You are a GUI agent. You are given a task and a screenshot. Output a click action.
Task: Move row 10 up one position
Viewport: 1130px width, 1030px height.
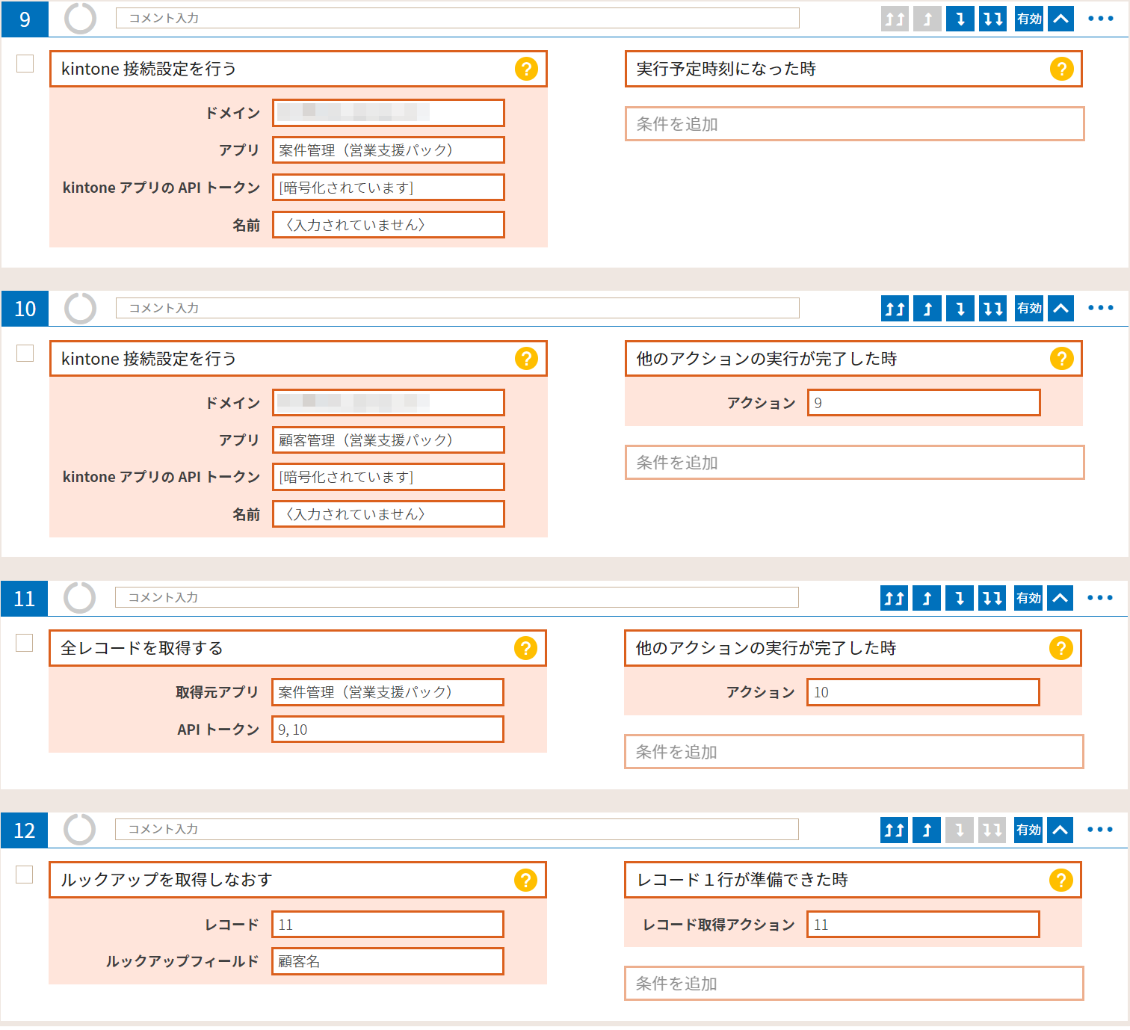pyautogui.click(x=927, y=308)
